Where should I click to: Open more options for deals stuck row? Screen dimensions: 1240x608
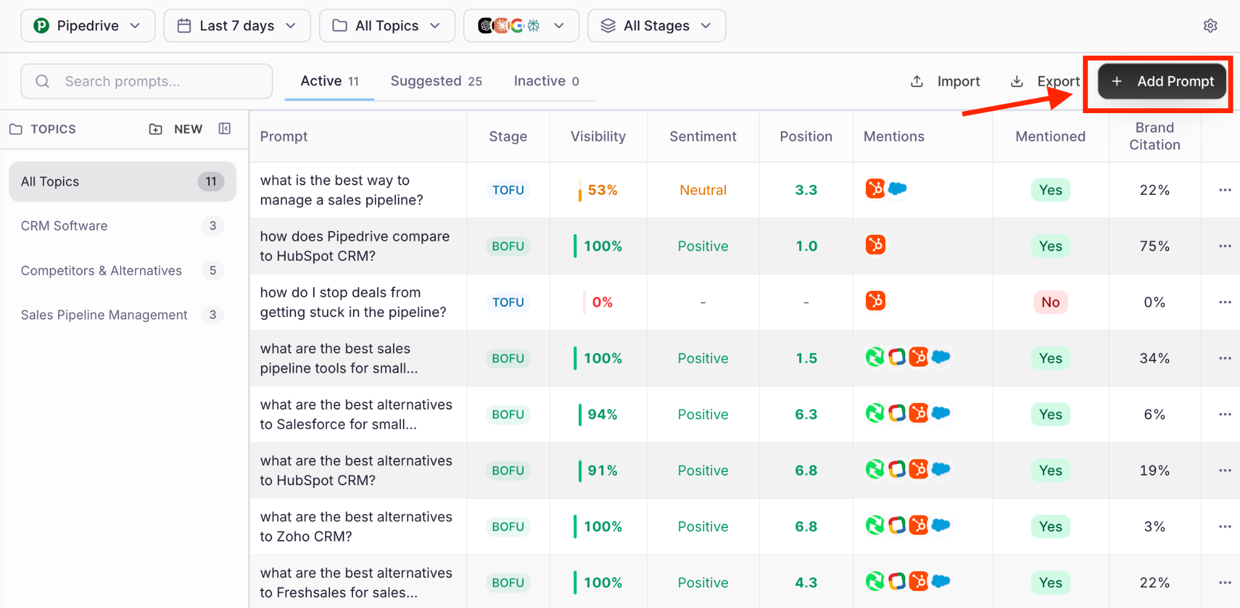coord(1225,302)
